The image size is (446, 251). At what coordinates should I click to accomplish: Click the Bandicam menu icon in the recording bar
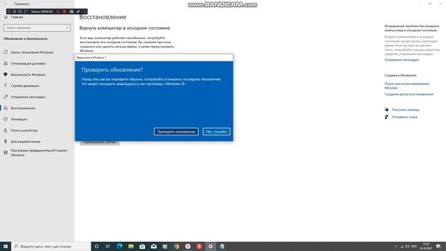(9, 12)
